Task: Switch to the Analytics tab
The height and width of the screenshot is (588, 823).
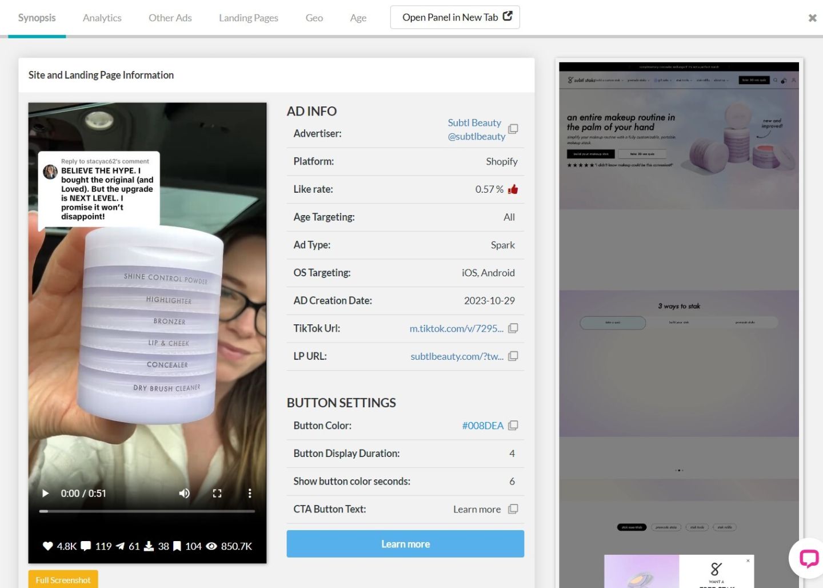Action: (x=102, y=18)
